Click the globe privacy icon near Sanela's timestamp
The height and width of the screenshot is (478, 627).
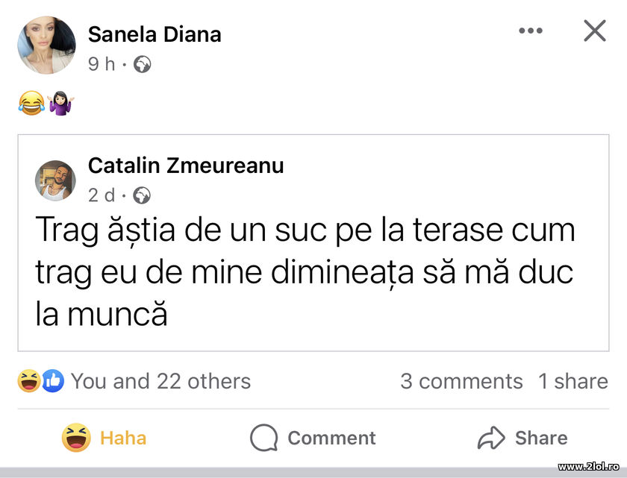[142, 64]
